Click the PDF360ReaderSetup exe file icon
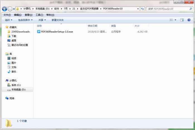195x130 pixels. coord(39,32)
